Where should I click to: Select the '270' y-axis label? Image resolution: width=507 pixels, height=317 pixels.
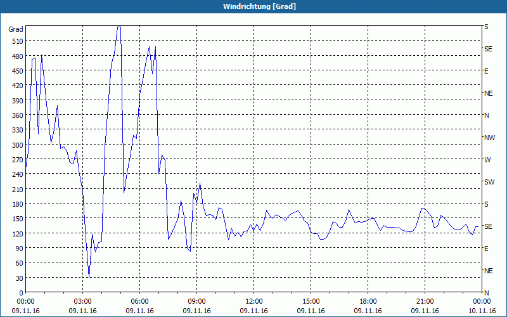18,160
